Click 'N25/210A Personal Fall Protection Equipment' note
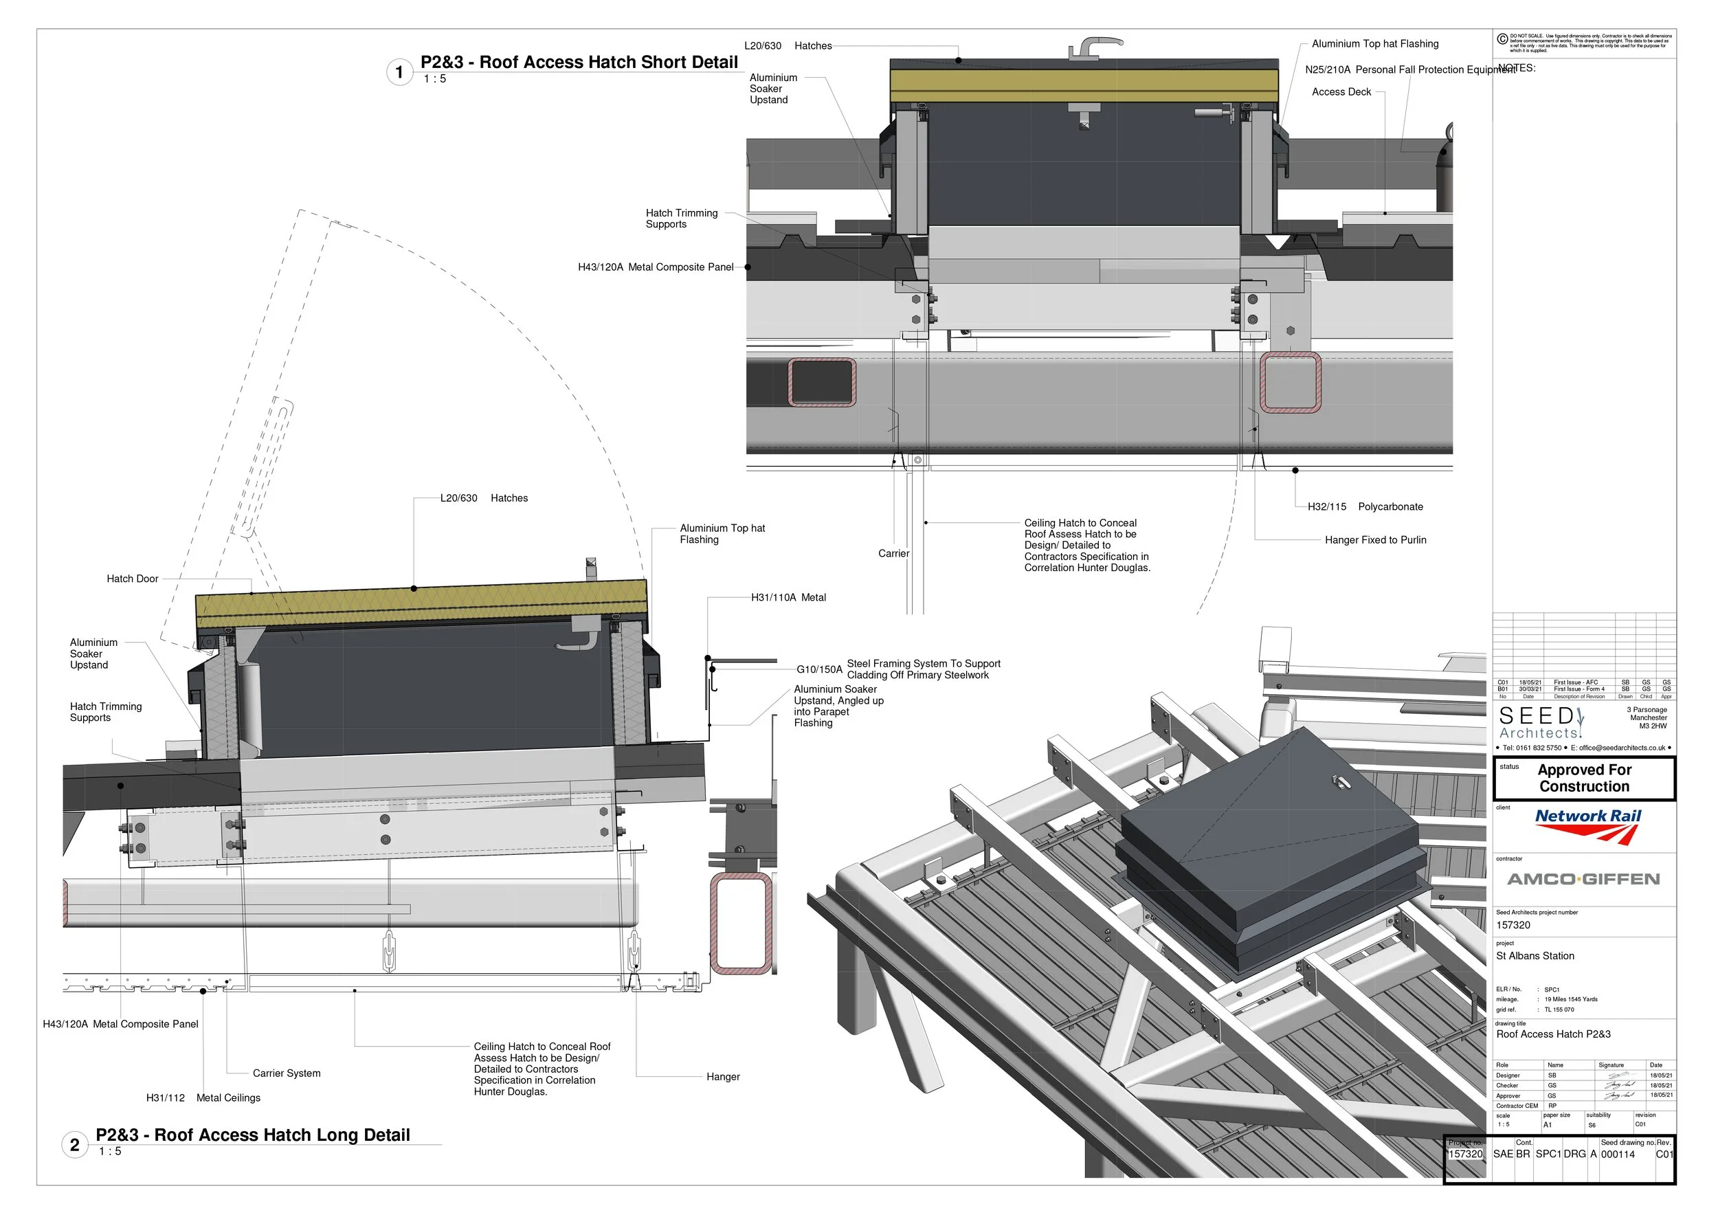This screenshot has width=1718, height=1215. (1409, 69)
